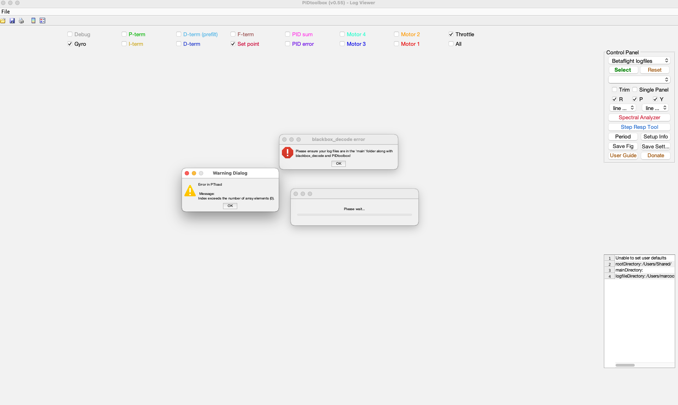Open the Step Resp Tool
678x405 pixels.
(x=639, y=127)
